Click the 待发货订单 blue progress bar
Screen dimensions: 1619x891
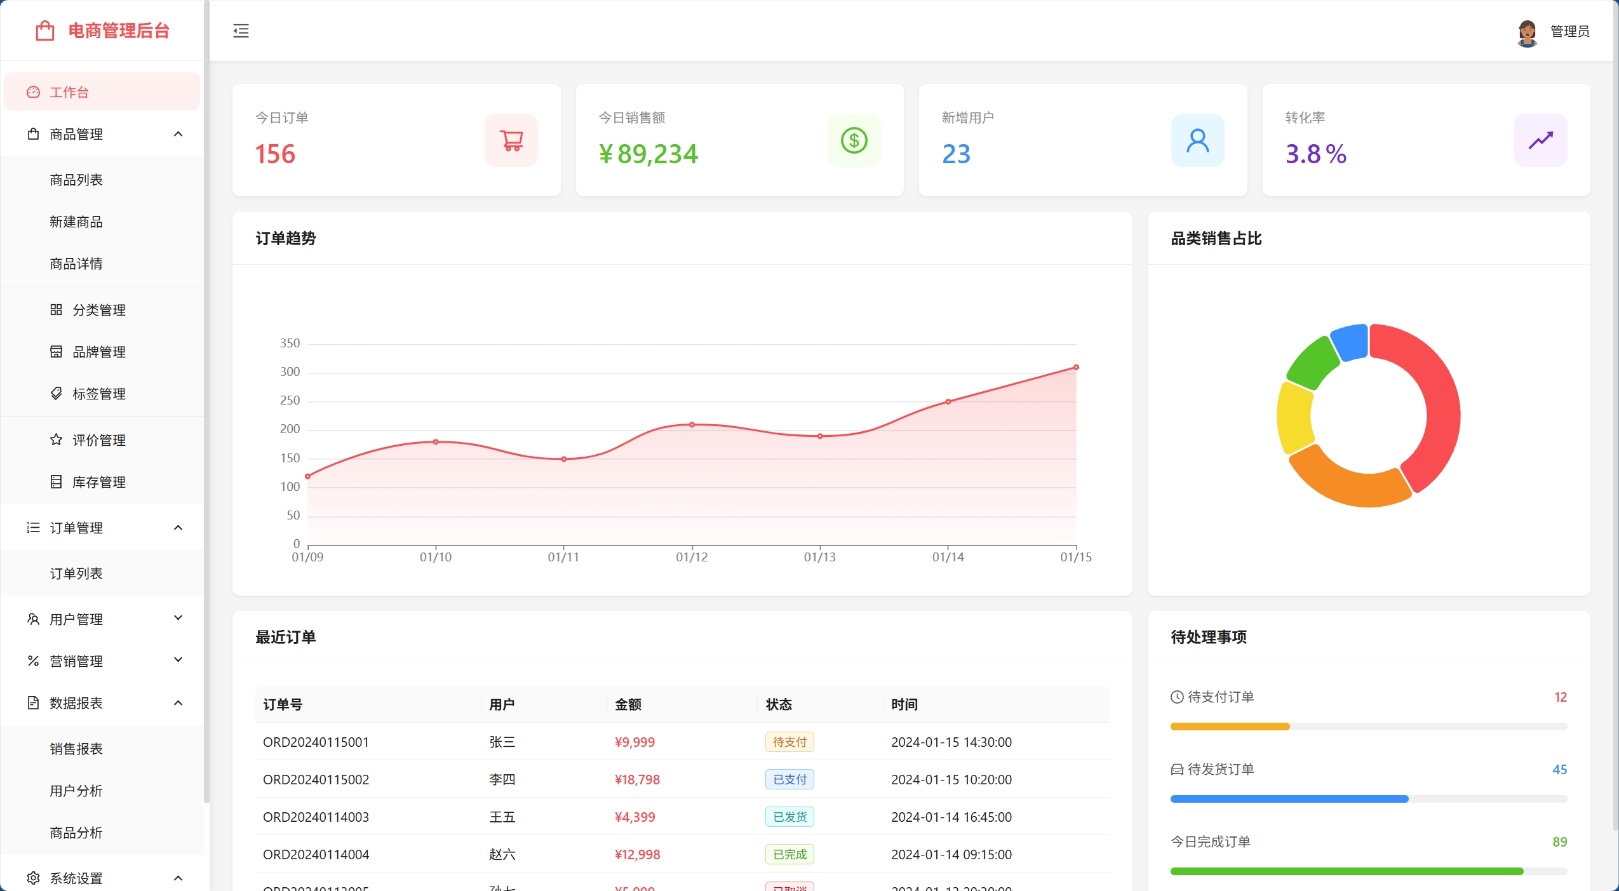[1289, 799]
